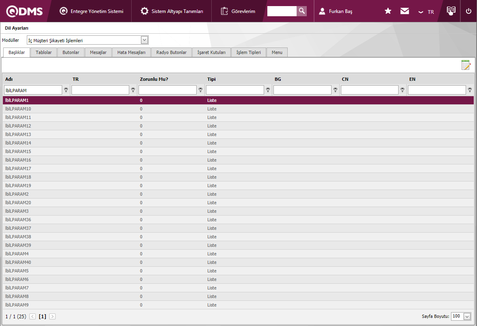Click the power logout icon
Screen dimensions: 477x326
tap(468, 11)
